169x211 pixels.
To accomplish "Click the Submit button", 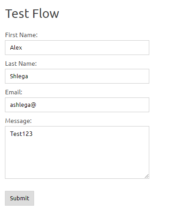I will click(19, 198).
